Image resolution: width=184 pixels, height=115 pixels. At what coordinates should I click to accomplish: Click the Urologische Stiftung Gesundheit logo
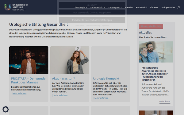pos(16,7)
